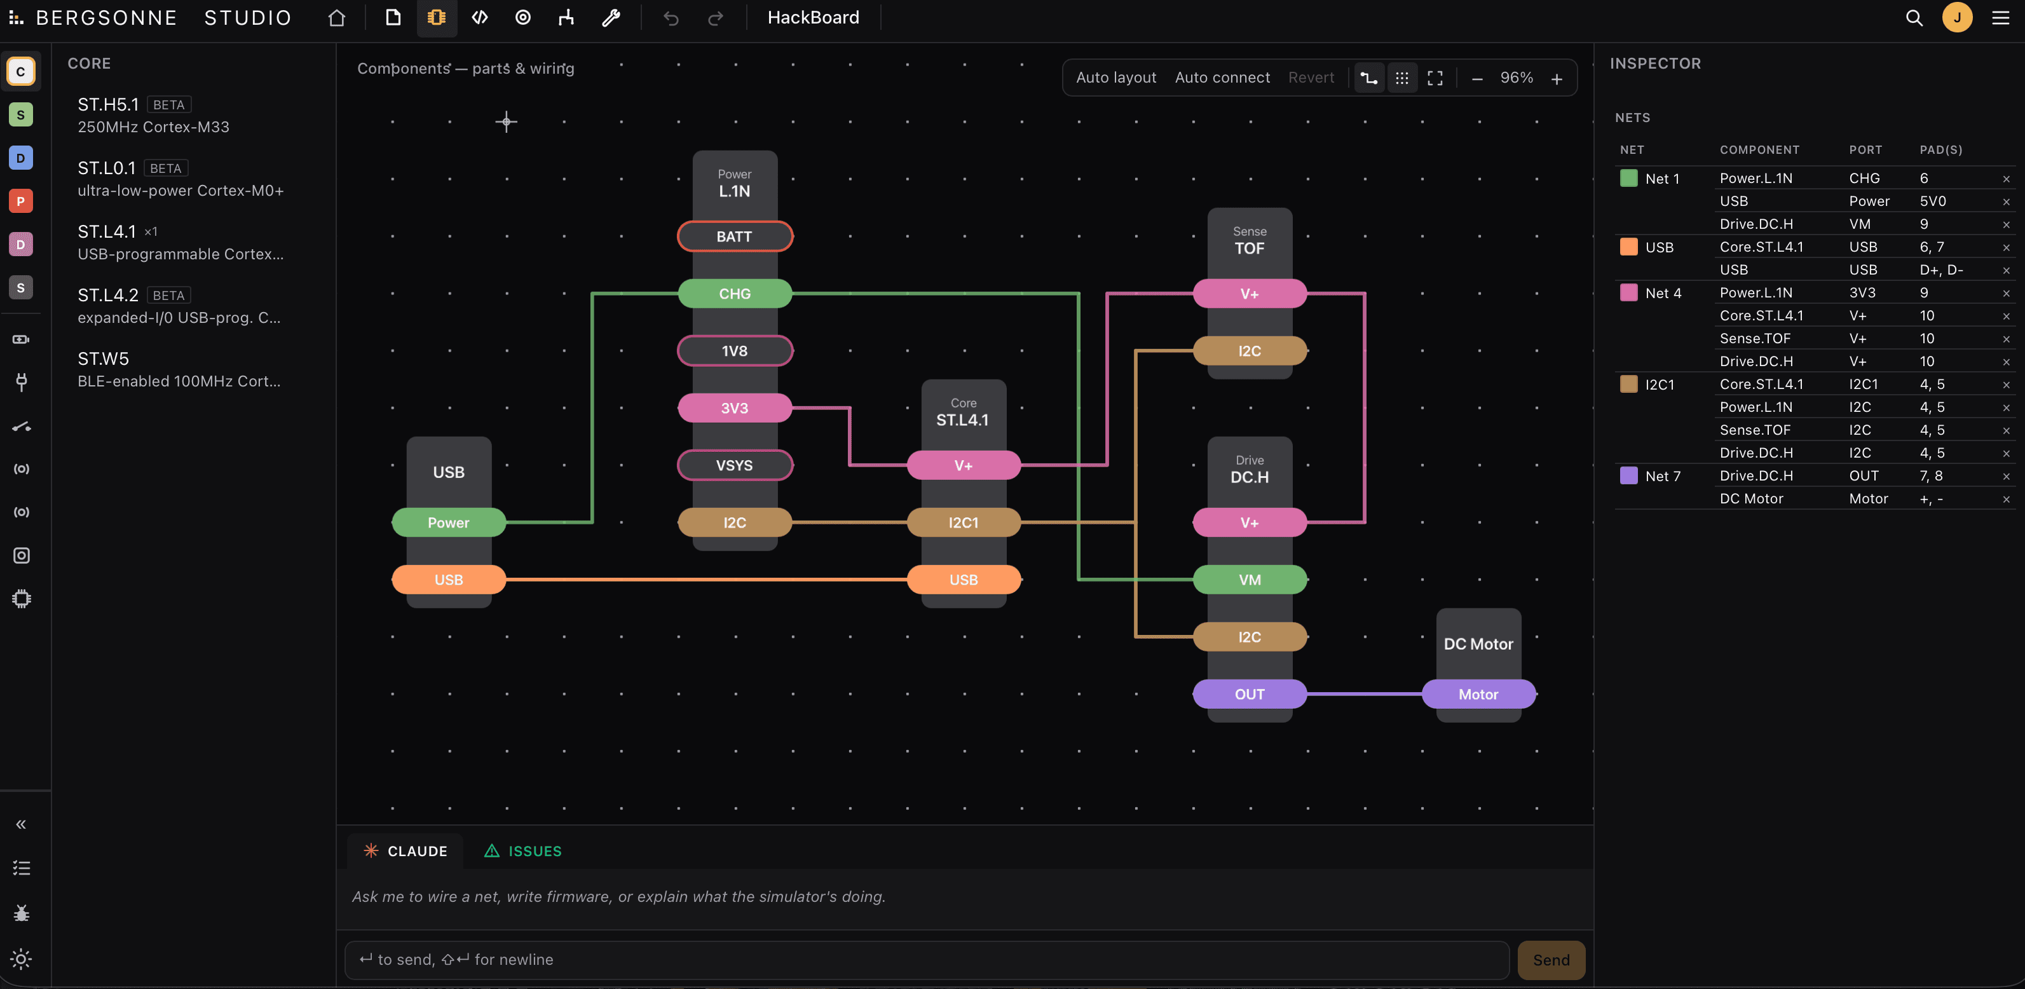The image size is (2025, 989).
Task: Switch to the ISSUES tab
Action: pos(524,852)
